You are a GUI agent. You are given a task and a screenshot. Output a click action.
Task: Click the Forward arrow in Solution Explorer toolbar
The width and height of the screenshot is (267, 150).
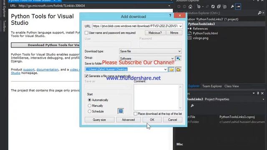tap(184, 7)
